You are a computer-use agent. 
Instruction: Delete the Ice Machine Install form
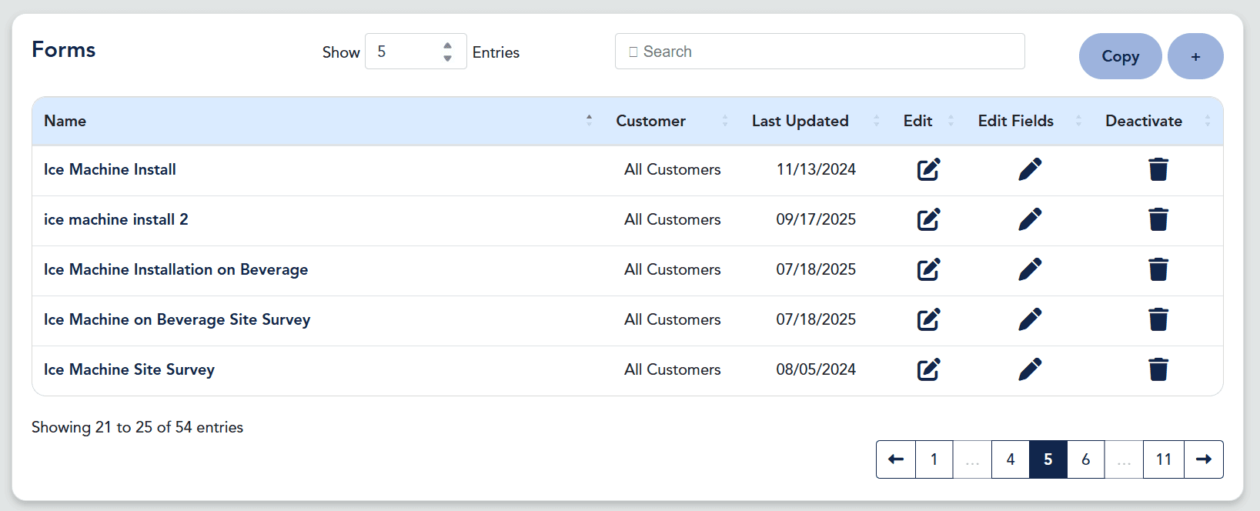[1158, 169]
